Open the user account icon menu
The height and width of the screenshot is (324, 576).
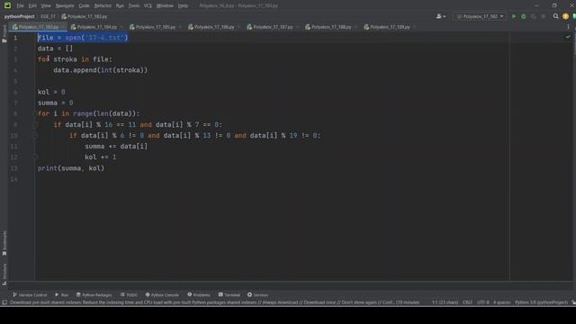click(x=440, y=16)
